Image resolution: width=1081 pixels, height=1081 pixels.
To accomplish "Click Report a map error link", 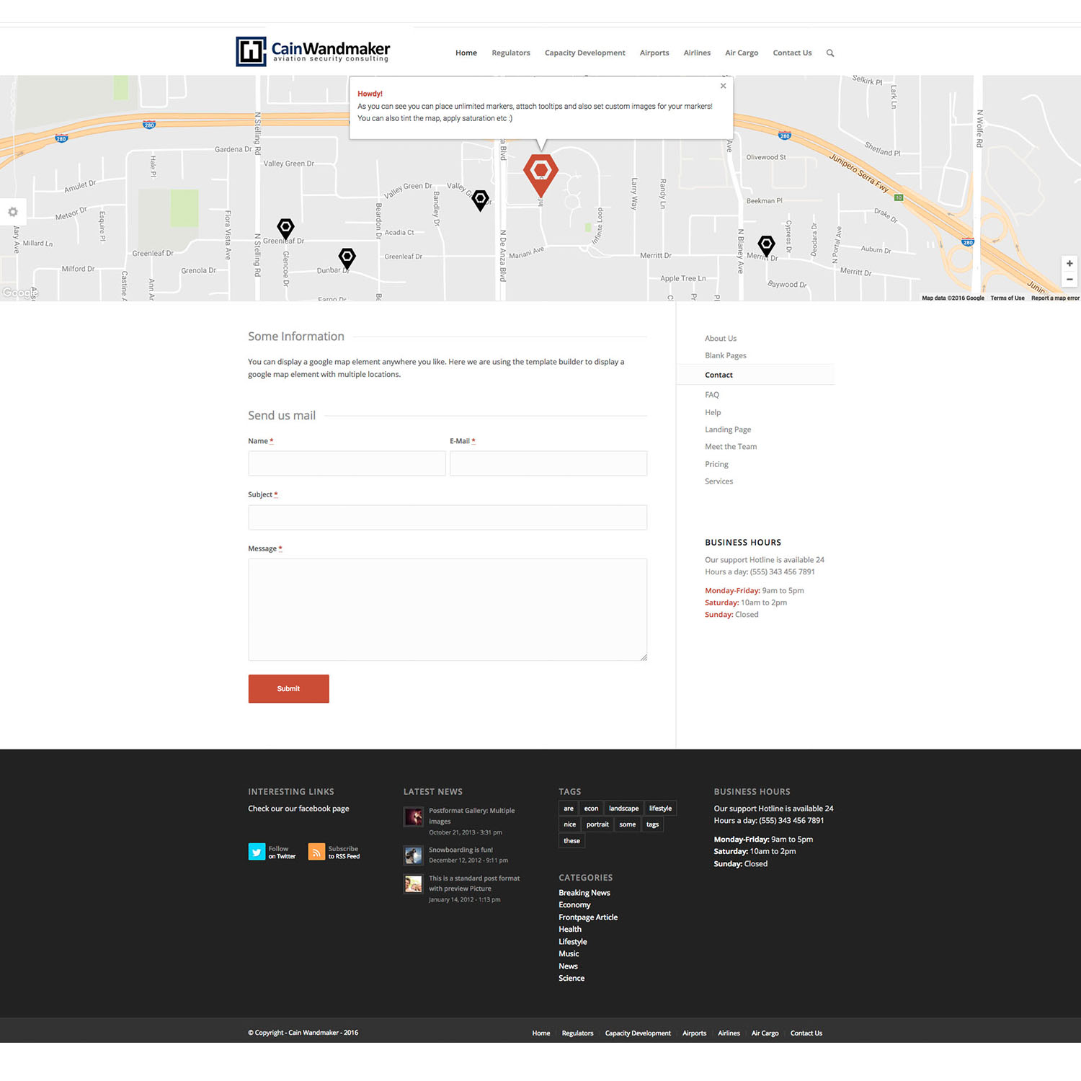I will pos(1055,298).
